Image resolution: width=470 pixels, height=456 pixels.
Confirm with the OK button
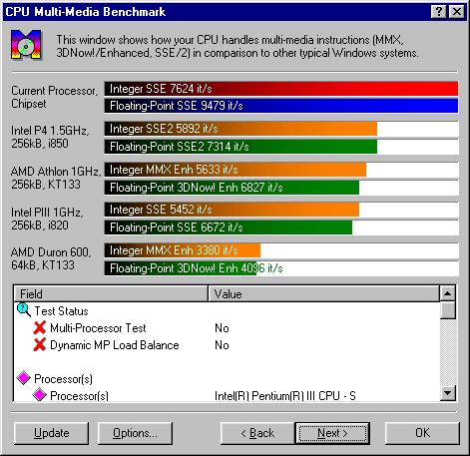422,433
